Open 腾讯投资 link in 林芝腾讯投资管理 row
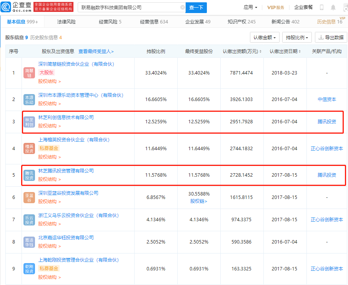 tap(327, 175)
